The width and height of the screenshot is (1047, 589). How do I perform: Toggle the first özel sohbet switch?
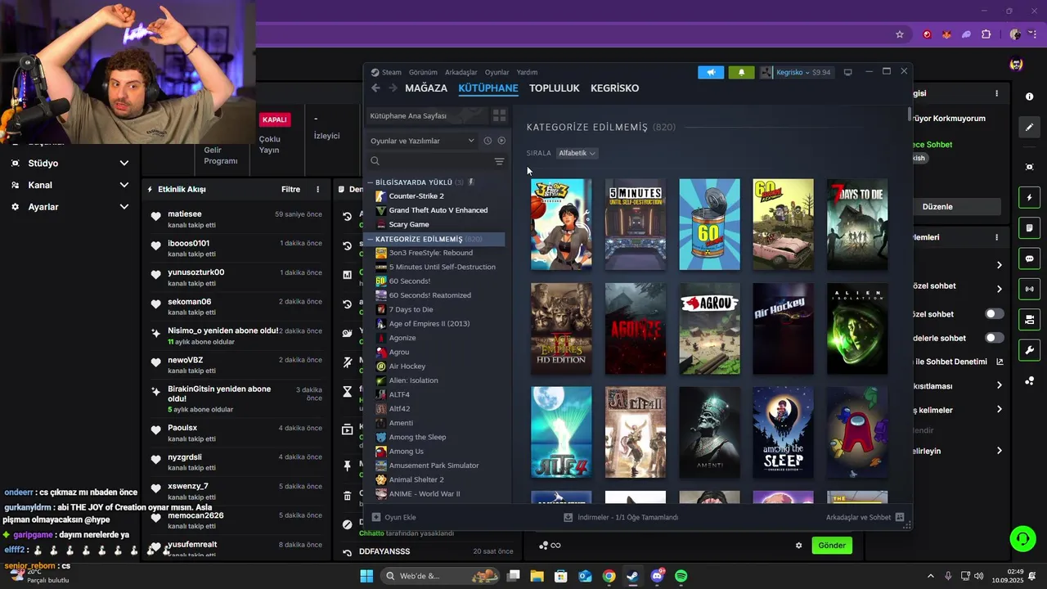994,314
